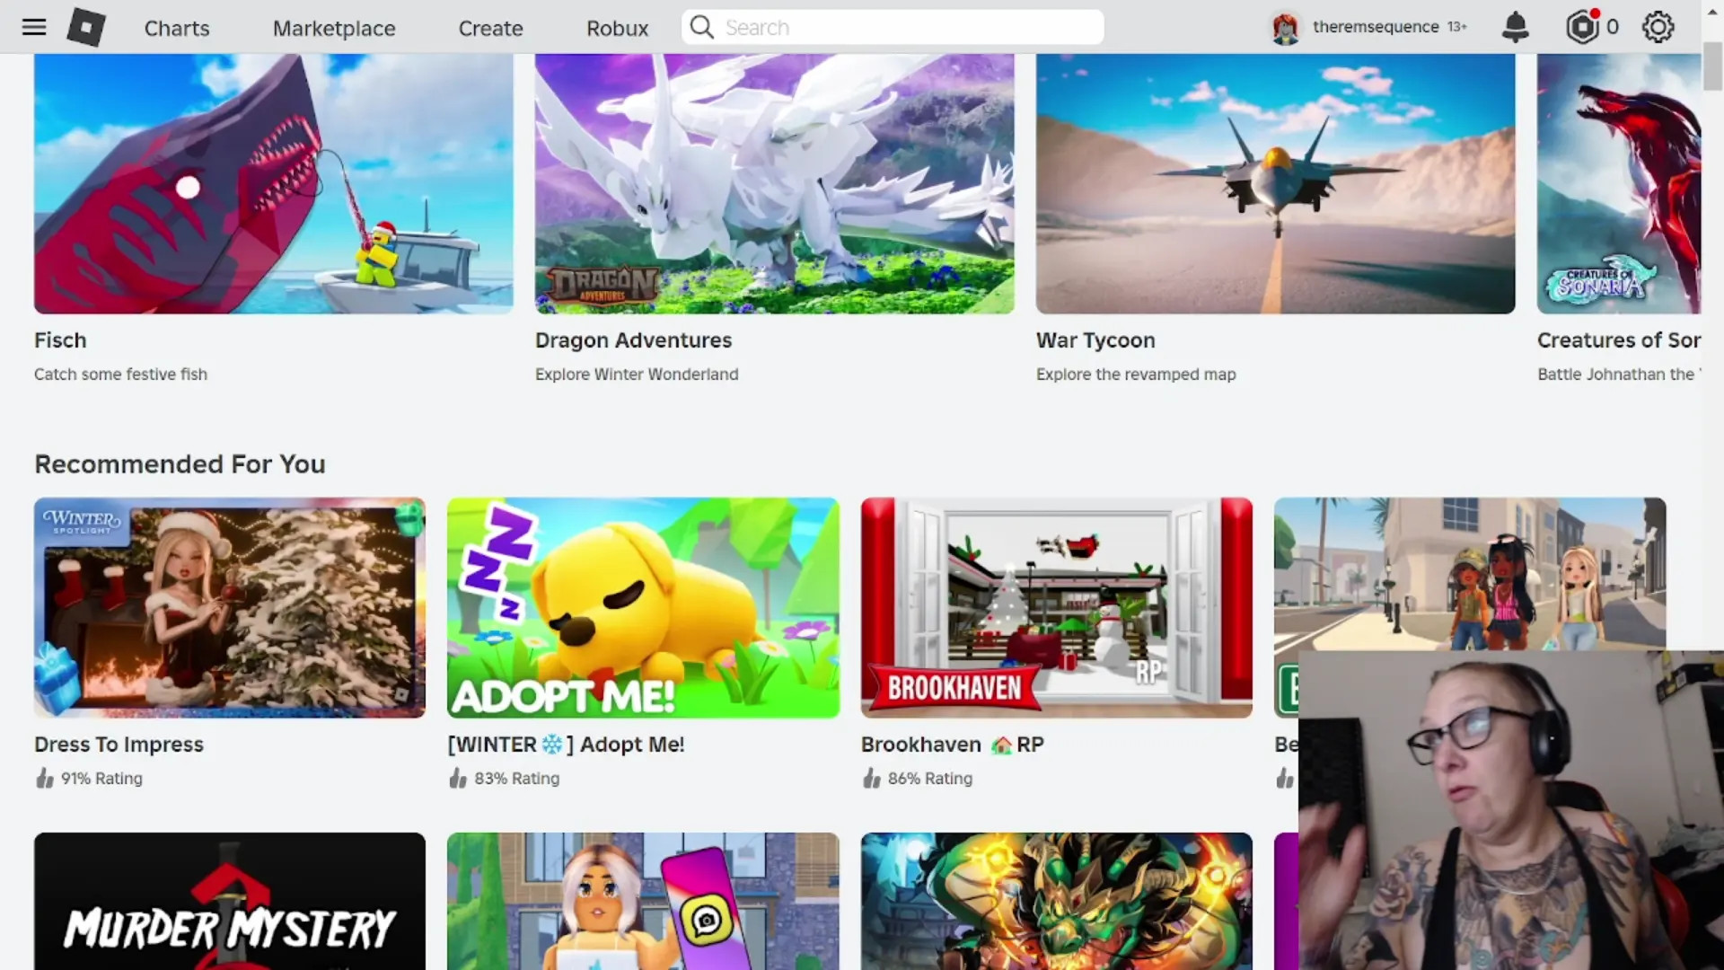The width and height of the screenshot is (1724, 970).
Task: Open the Murder Mystery game thumbnail
Action: click(x=230, y=901)
